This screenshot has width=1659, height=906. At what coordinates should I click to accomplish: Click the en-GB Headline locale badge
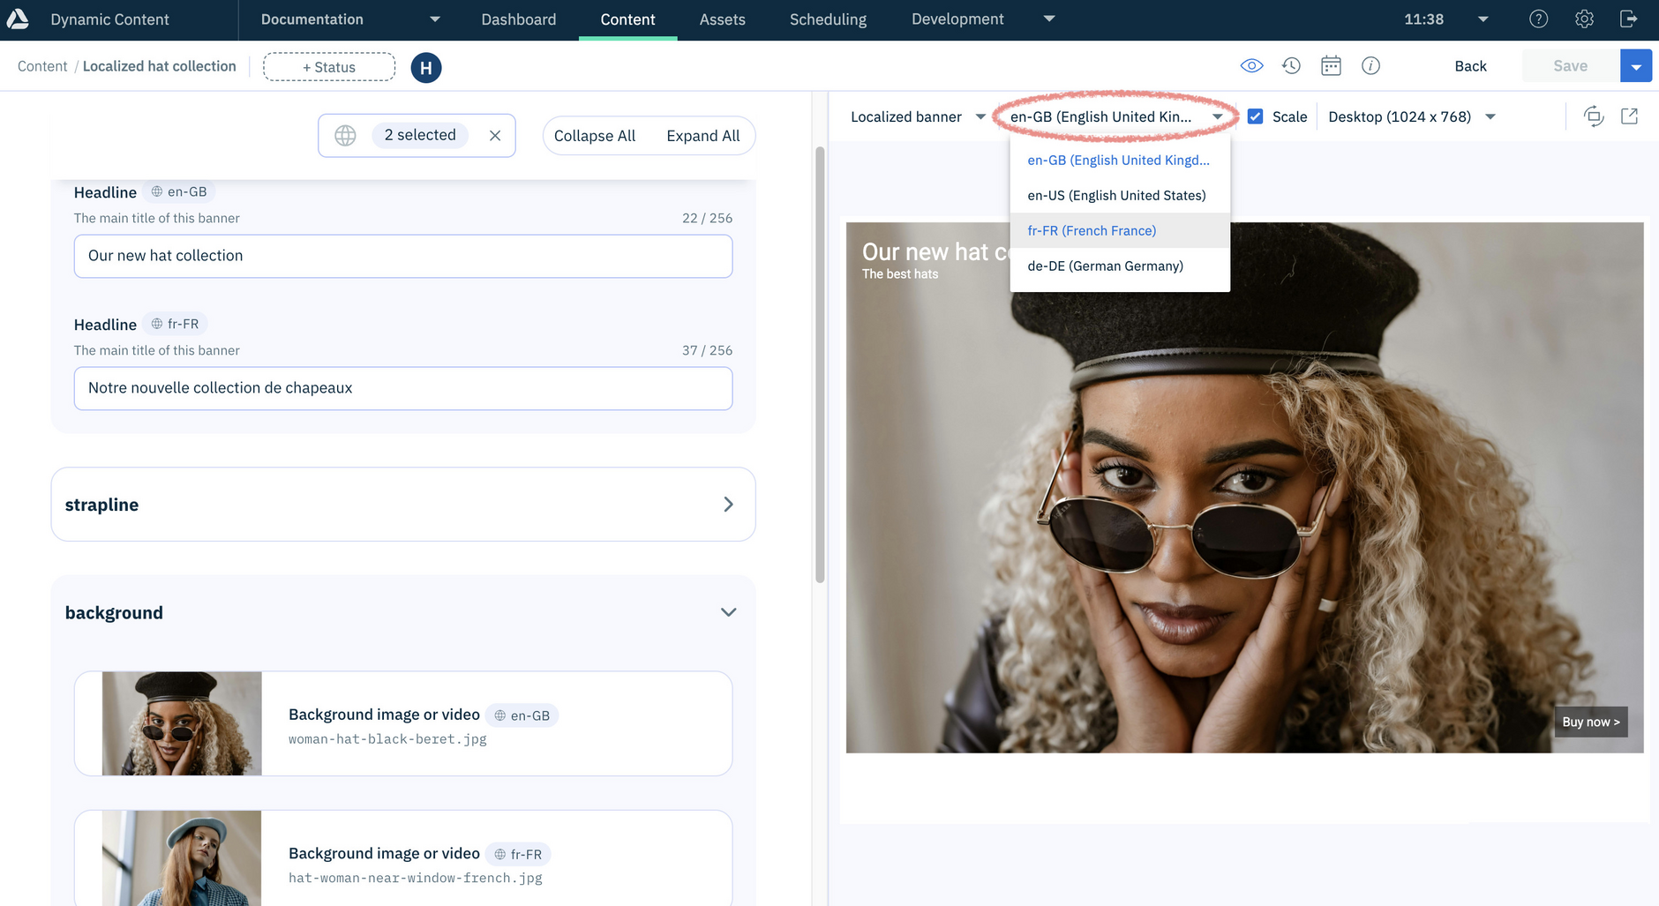[179, 191]
